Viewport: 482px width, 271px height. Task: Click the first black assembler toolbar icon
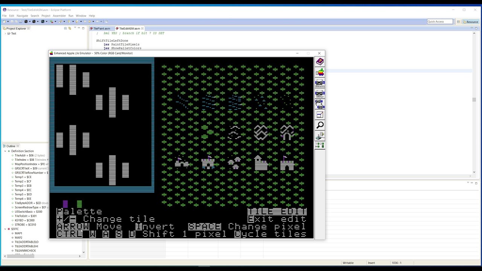[26, 21]
